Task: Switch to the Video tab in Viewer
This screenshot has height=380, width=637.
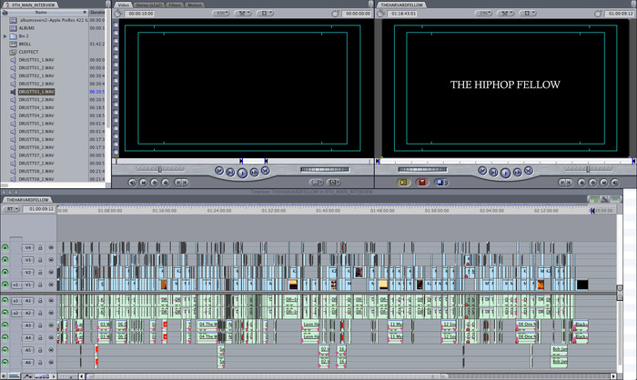Action: pos(123,5)
